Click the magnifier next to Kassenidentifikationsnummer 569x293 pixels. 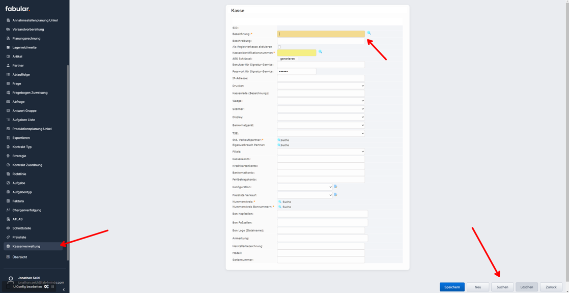[x=320, y=52]
